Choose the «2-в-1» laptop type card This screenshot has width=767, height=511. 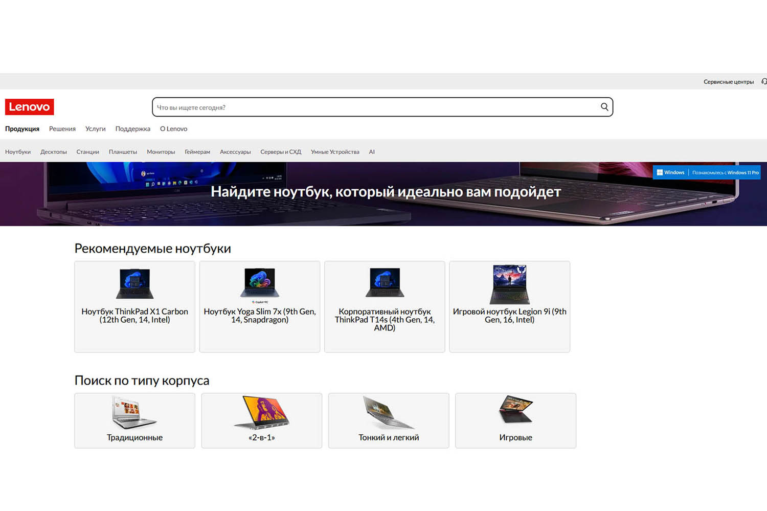261,420
